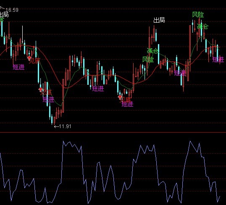Click the lowest candlestick marked 11.91
Viewport: 226px width, 205px height.
pyautogui.click(x=54, y=121)
